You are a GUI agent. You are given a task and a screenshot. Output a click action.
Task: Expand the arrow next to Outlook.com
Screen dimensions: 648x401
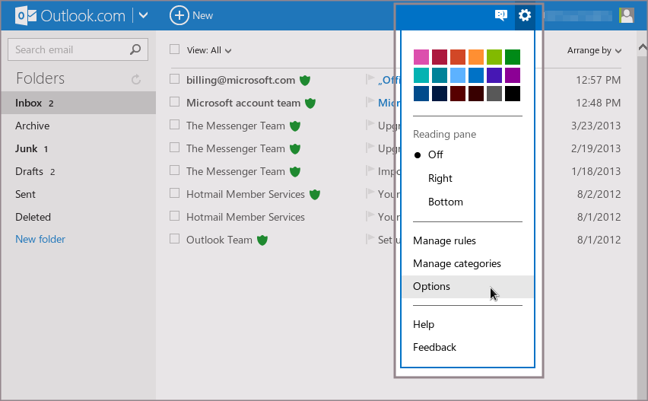click(144, 15)
